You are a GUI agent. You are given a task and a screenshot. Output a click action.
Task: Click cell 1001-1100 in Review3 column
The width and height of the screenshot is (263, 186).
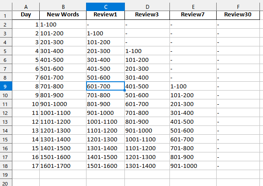[147, 139]
